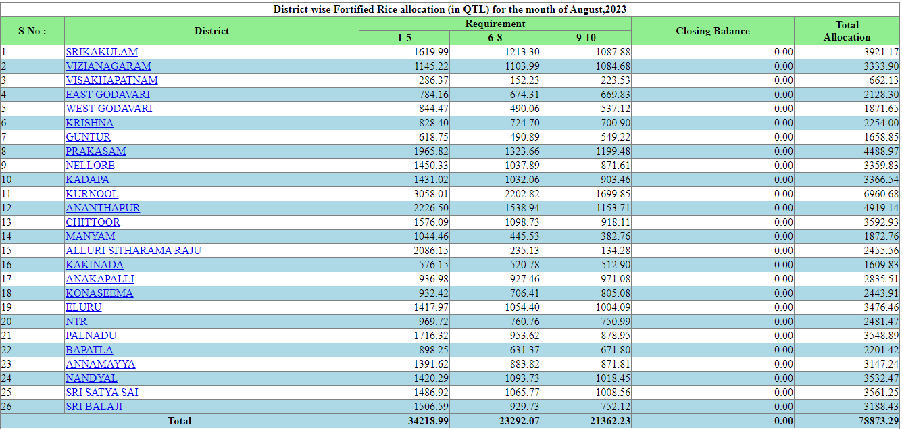902x429 pixels.
Task: Click the Closing Balance column header
Action: coord(713,31)
